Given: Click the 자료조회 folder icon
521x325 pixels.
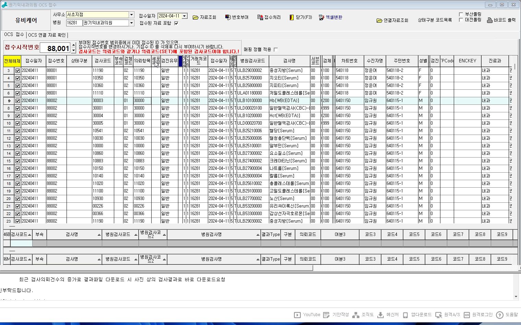Looking at the screenshot, I should click(196, 17).
